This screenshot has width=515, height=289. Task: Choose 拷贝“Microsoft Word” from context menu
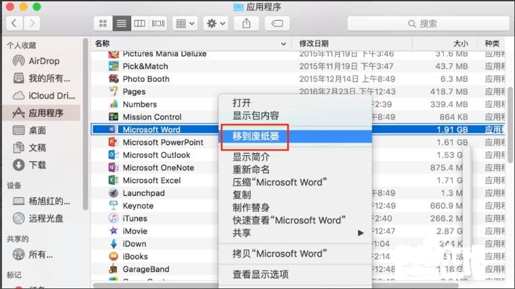[295, 254]
